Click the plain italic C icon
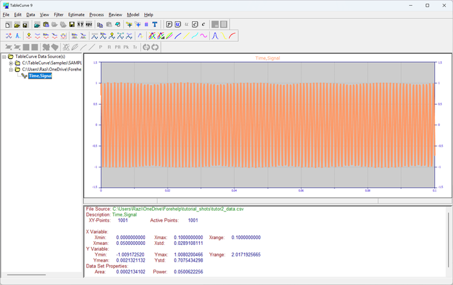This screenshot has width=453, height=285. tap(203, 25)
